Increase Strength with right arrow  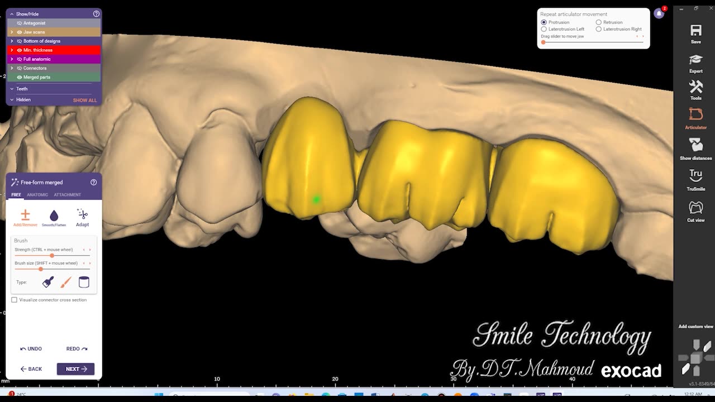click(x=90, y=250)
